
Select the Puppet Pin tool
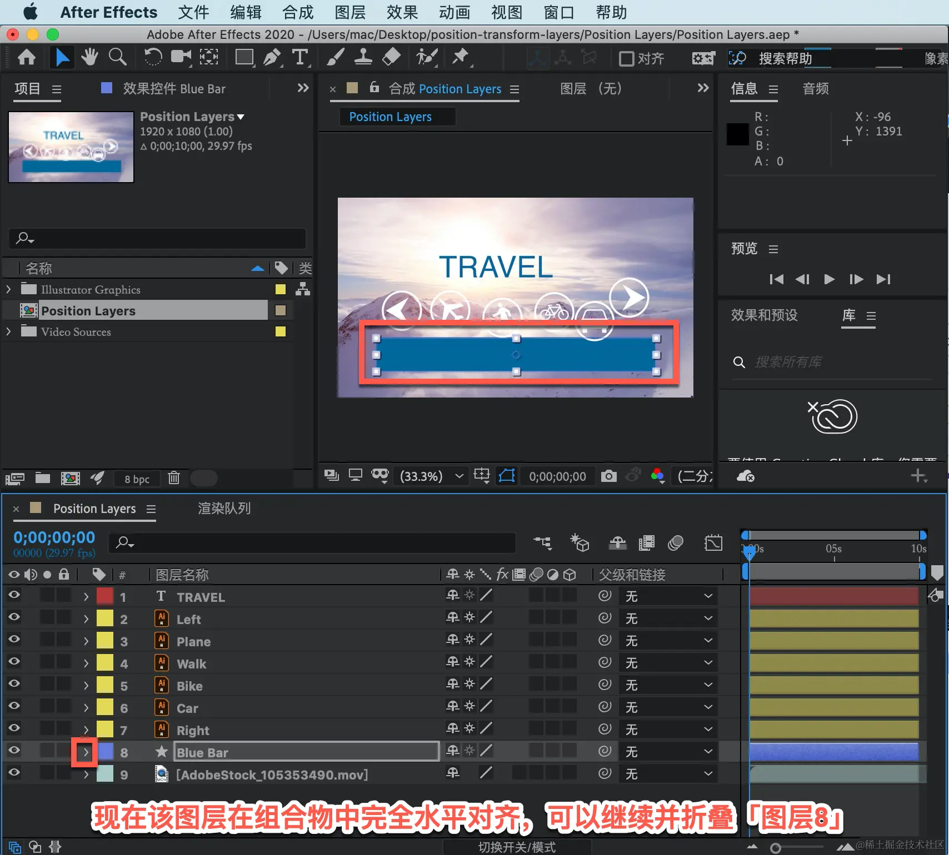[x=460, y=57]
